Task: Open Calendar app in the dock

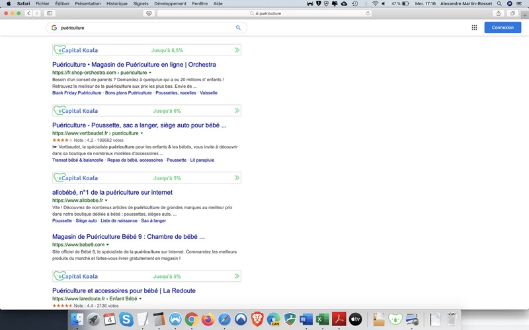Action: click(x=110, y=319)
